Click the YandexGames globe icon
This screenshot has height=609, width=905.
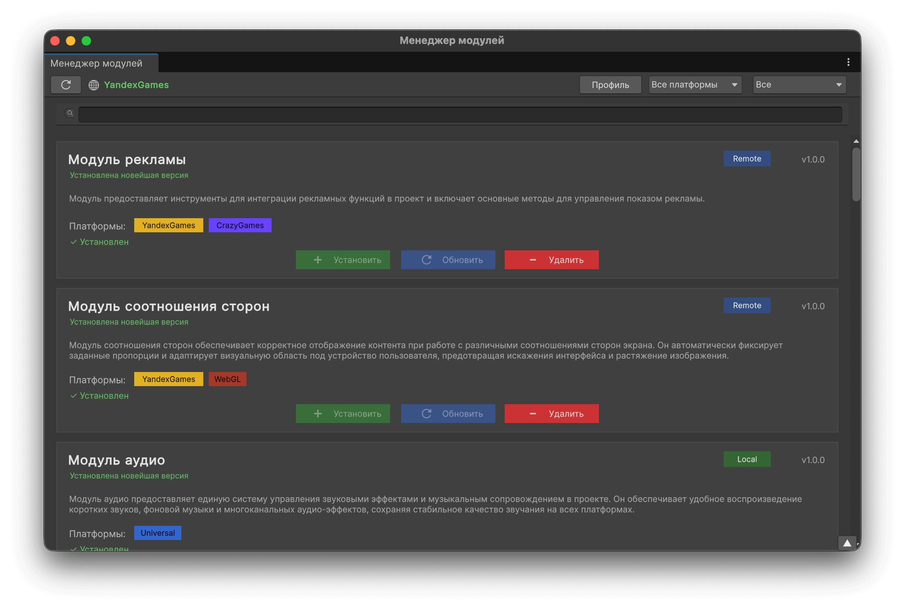tap(94, 85)
